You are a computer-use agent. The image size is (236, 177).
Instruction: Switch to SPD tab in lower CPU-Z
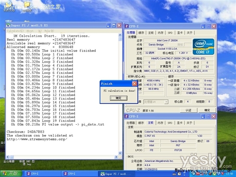click(170, 123)
